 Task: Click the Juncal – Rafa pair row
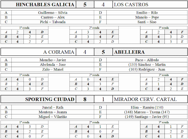53,107
